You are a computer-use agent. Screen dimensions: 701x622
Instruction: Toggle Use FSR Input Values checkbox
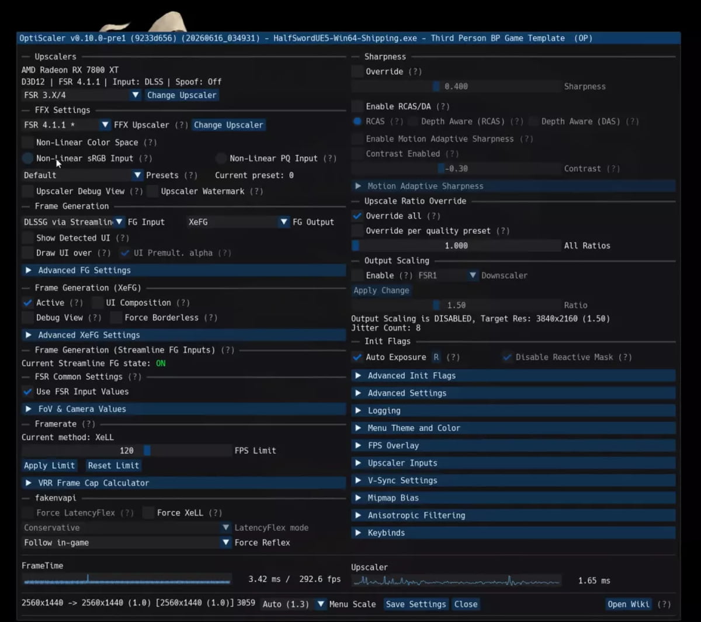[27, 391]
